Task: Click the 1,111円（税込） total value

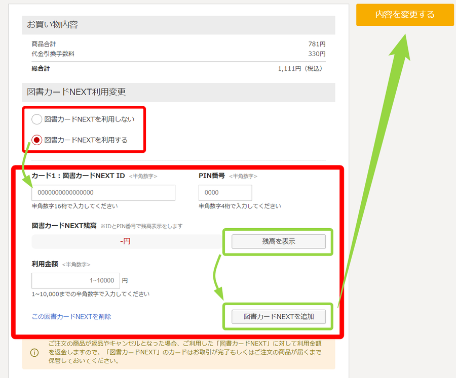Action: [301, 69]
